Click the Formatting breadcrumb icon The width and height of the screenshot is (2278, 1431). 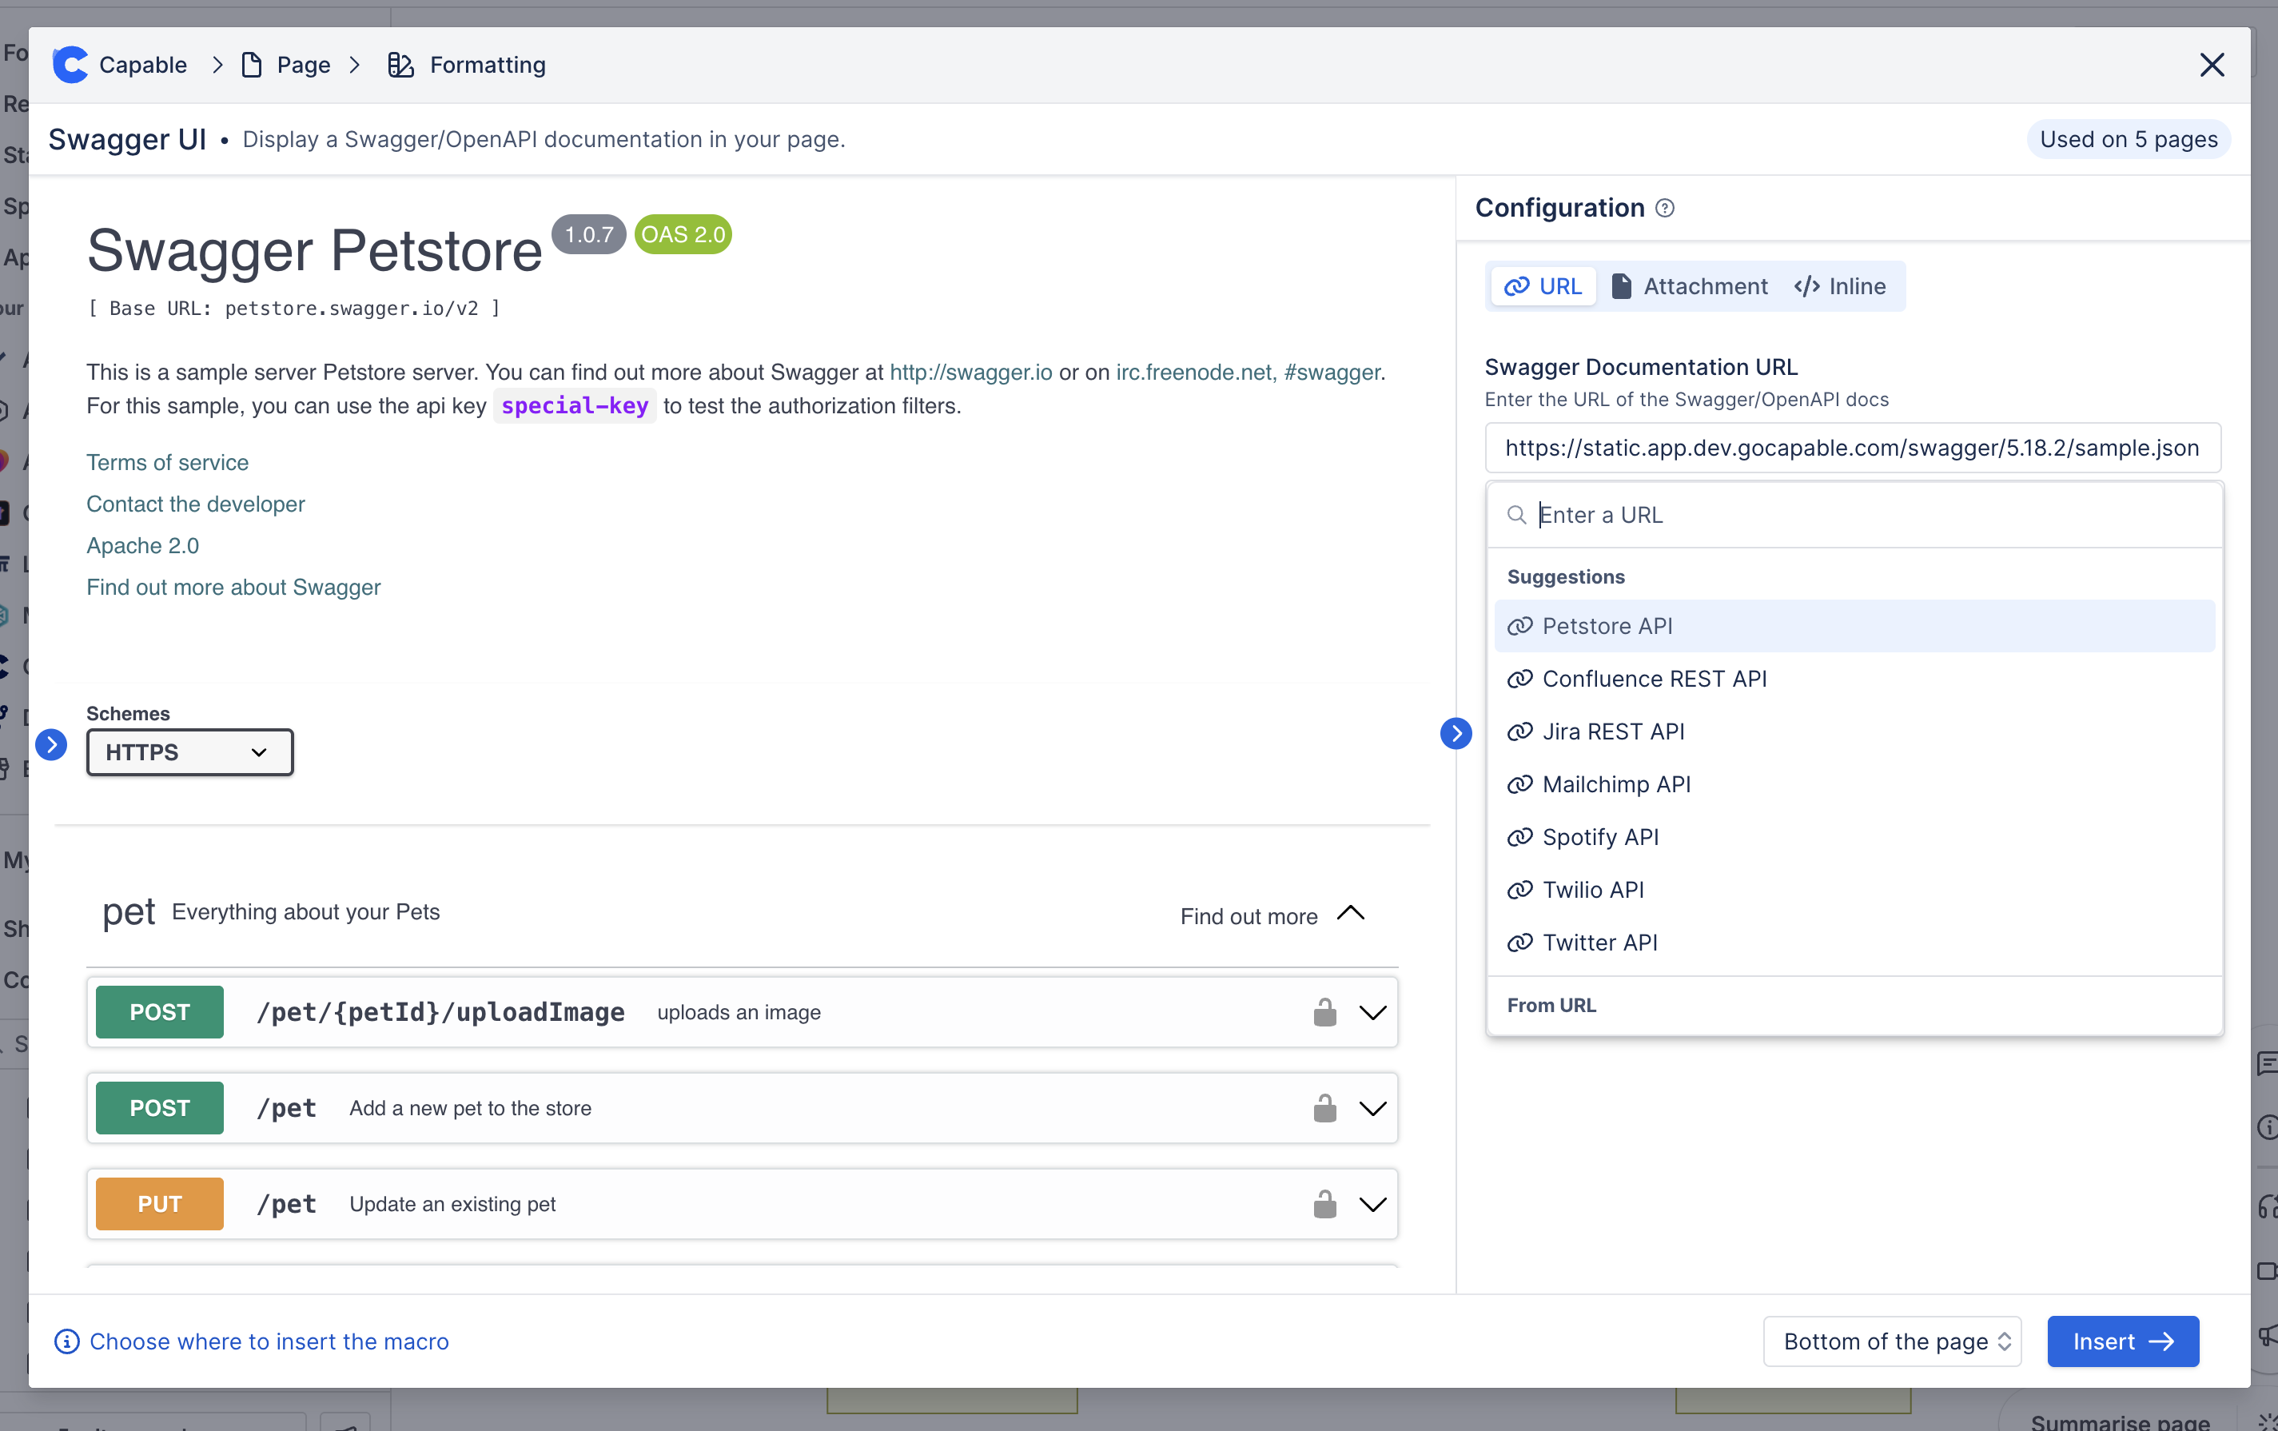(400, 65)
